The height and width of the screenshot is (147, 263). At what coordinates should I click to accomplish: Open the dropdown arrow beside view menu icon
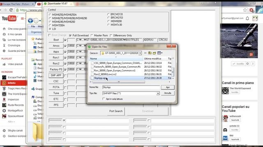pos(161,53)
